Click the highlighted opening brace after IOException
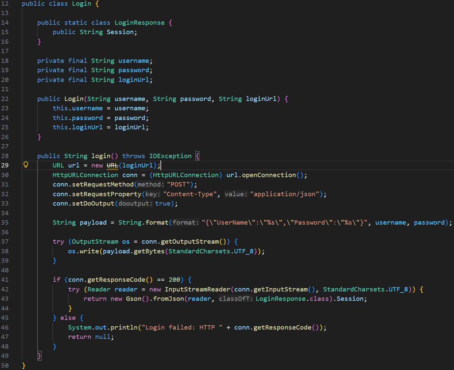454x370 pixels. tap(197, 156)
